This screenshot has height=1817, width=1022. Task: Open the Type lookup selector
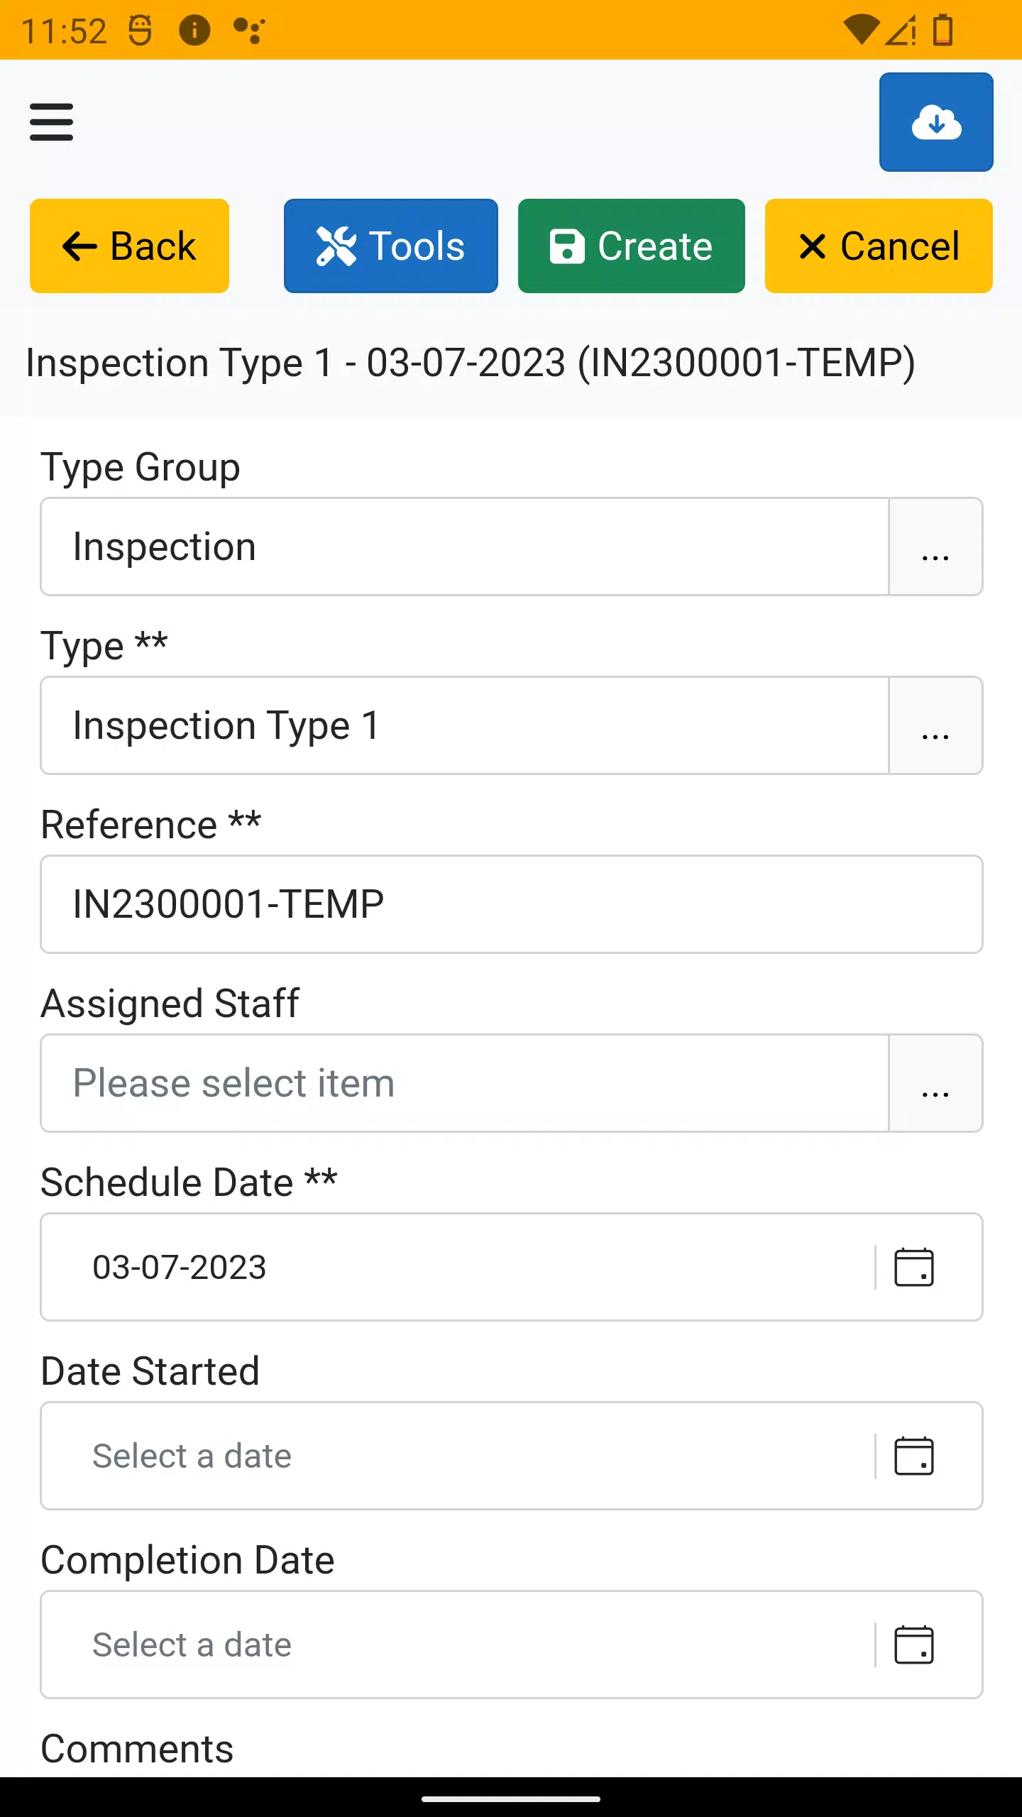click(935, 725)
